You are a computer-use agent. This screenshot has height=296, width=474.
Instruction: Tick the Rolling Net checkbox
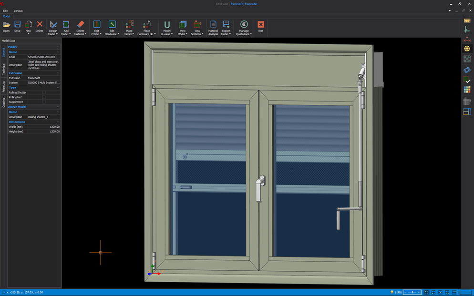click(44, 97)
